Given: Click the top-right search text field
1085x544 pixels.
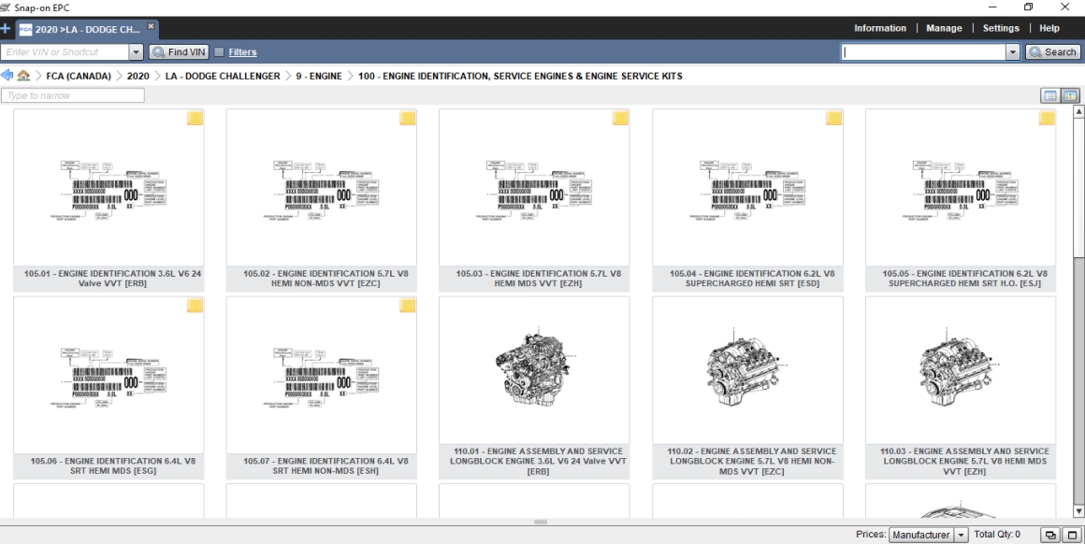Looking at the screenshot, I should click(923, 51).
